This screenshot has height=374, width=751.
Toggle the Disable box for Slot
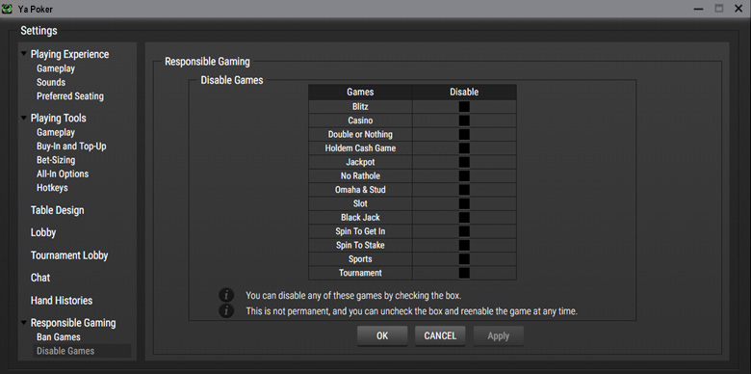click(x=464, y=203)
